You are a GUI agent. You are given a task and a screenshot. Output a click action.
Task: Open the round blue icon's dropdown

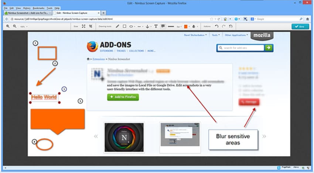(x=239, y=19)
